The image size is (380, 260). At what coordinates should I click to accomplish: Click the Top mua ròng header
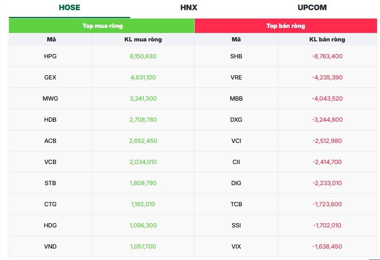pyautogui.click(x=102, y=26)
